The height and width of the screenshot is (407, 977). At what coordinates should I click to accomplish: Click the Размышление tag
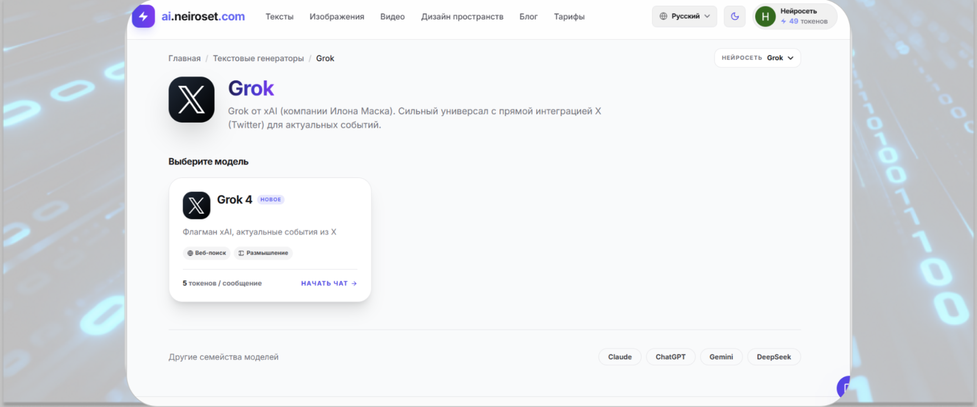[263, 253]
